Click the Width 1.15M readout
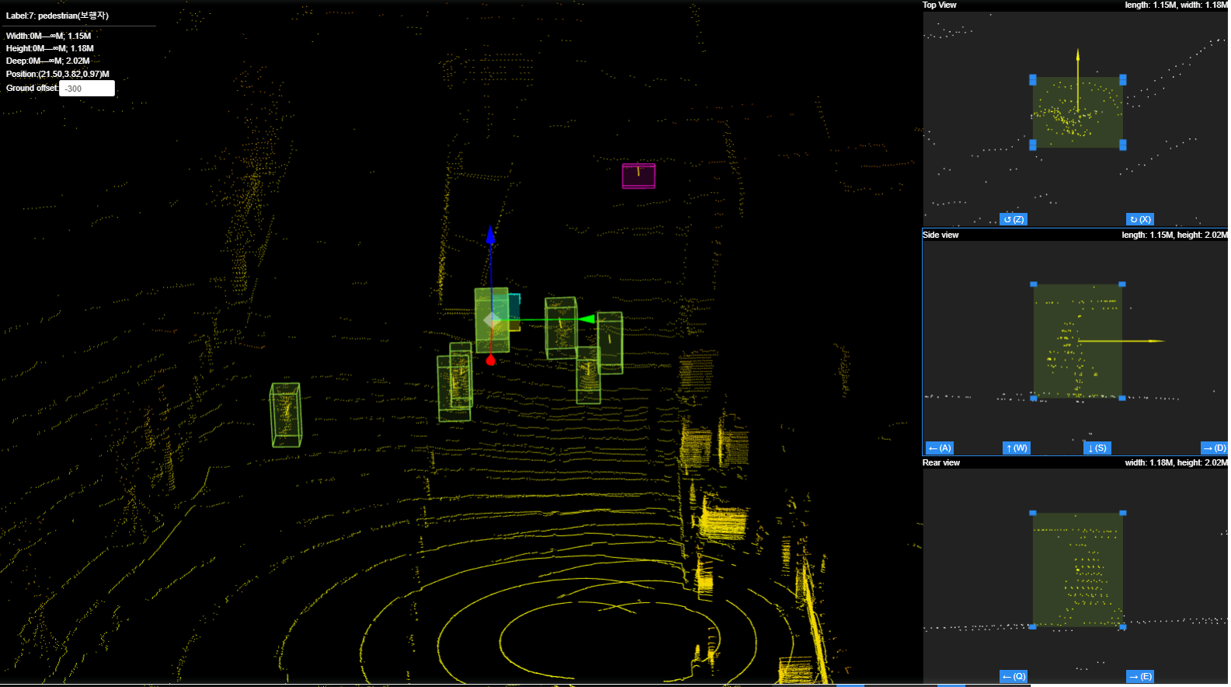This screenshot has width=1231, height=687. click(x=48, y=36)
